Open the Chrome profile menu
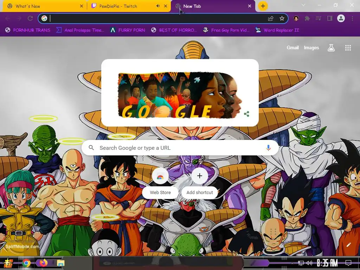The image size is (360, 270). point(341,18)
